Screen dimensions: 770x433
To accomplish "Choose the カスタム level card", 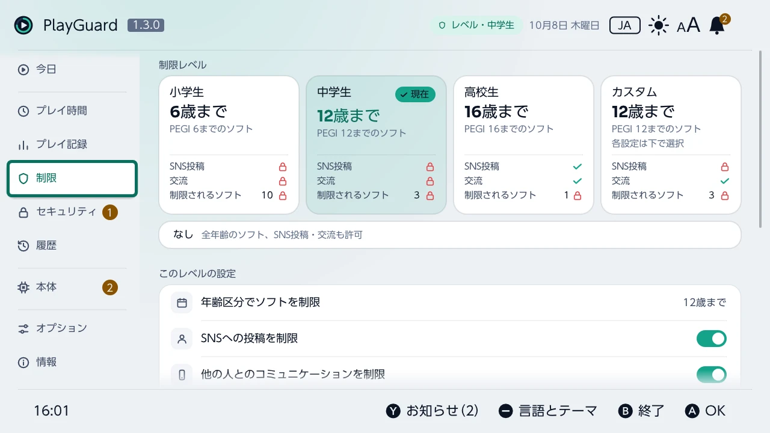I will coord(671,145).
